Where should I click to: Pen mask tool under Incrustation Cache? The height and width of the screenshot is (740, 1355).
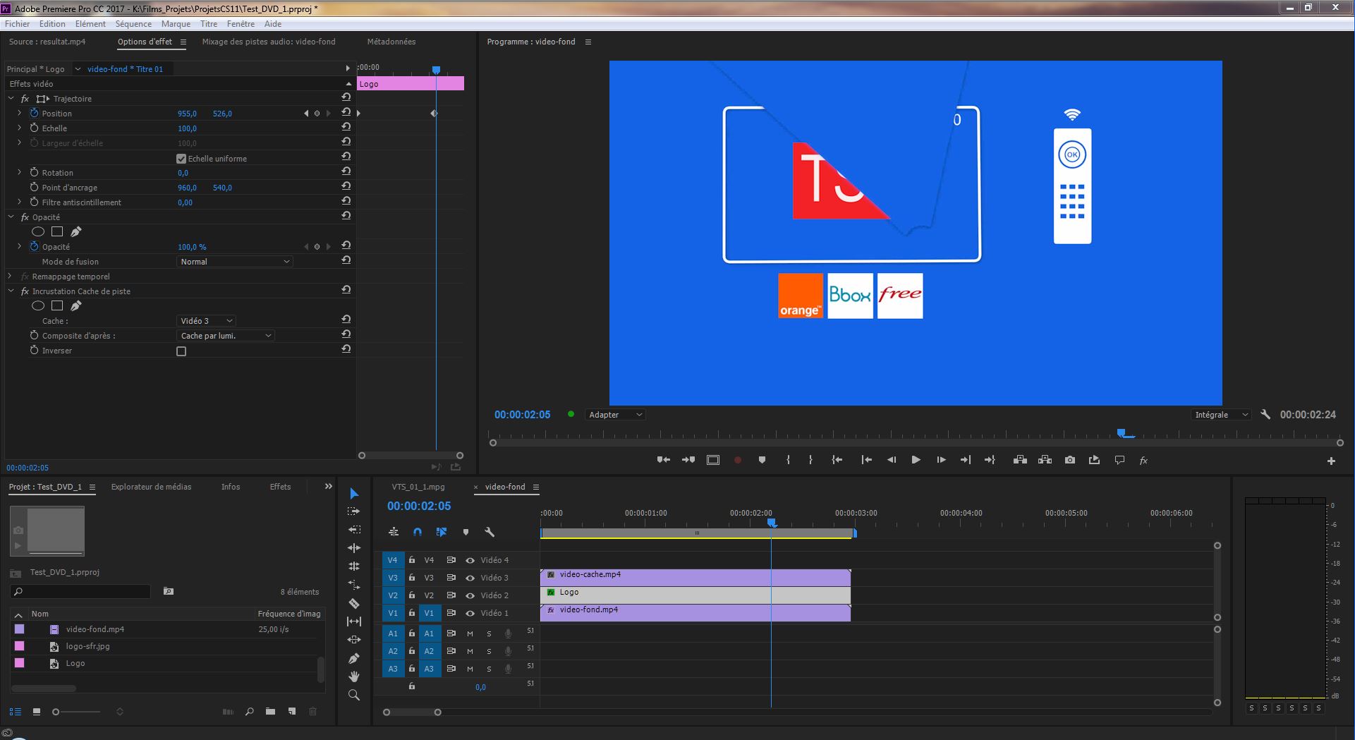(75, 305)
